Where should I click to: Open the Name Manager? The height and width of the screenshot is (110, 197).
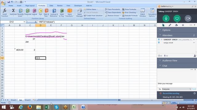(x=79, y=13)
